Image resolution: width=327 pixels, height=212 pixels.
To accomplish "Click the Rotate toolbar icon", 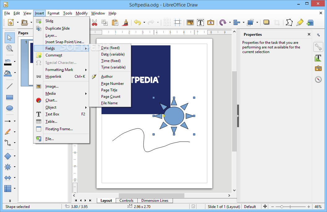I will 223,23.
